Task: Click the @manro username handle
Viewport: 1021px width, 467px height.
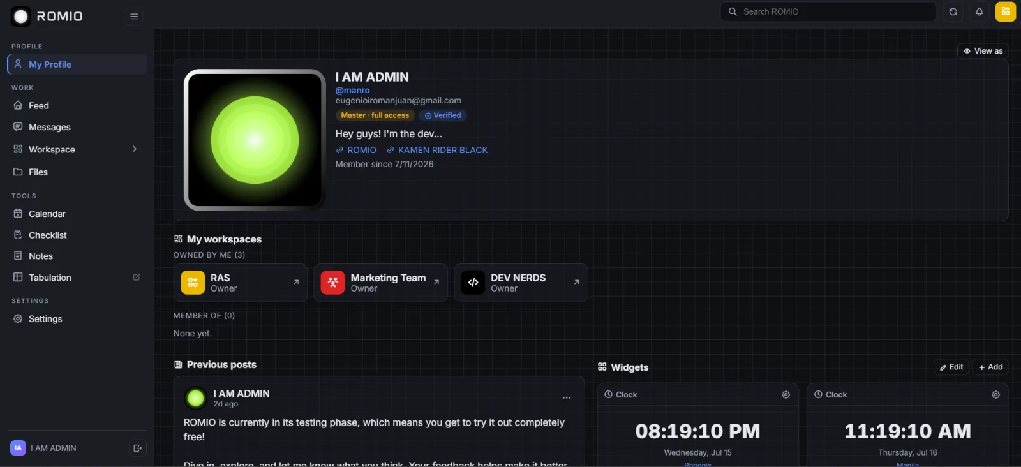Action: click(x=352, y=91)
